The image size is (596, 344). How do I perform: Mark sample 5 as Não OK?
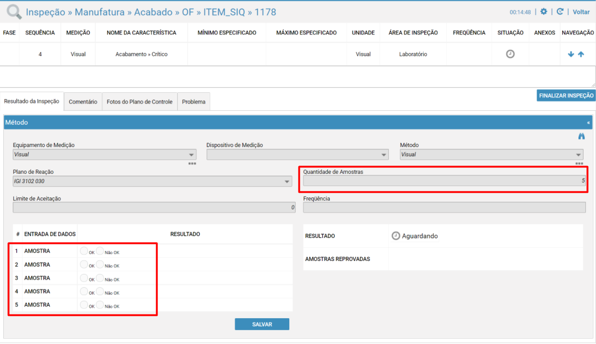pos(100,304)
